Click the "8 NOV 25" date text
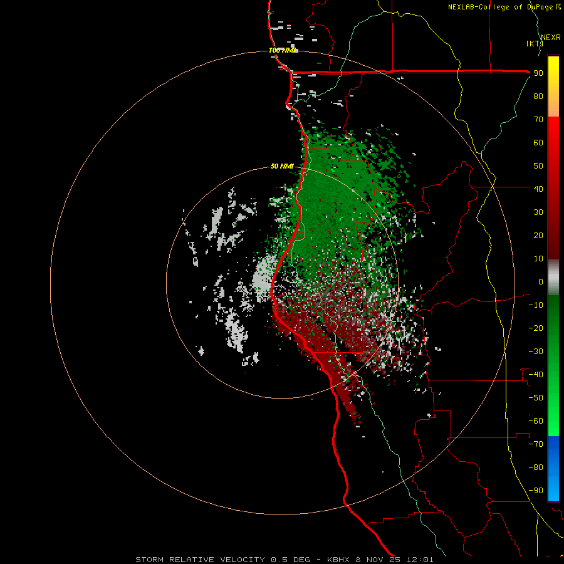 point(378,560)
